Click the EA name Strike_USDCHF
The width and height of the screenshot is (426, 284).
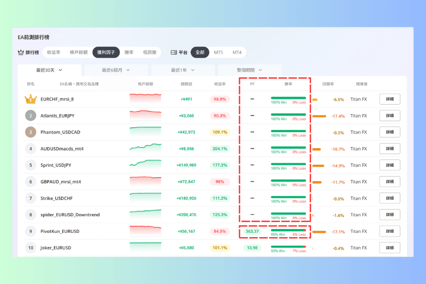coord(56,198)
